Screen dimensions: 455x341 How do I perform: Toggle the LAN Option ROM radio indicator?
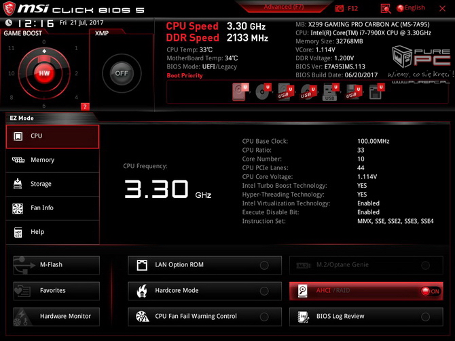click(264, 265)
